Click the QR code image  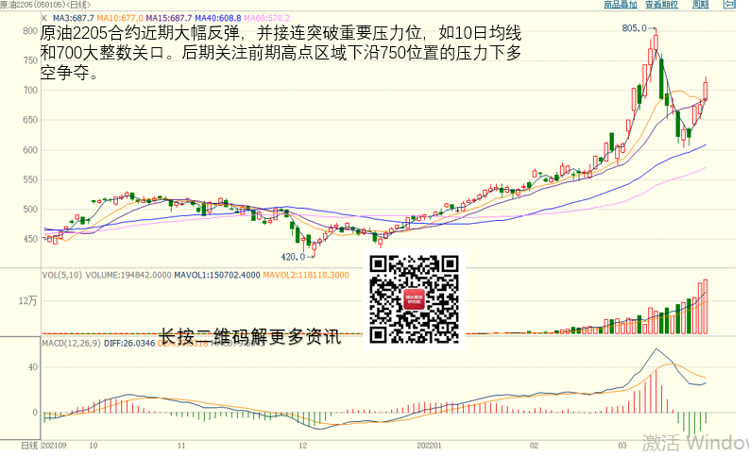click(x=414, y=299)
